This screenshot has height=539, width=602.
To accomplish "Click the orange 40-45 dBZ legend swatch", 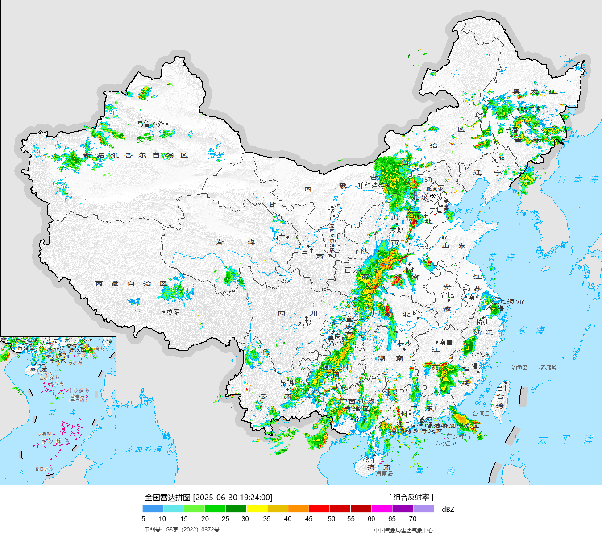I will pyautogui.click(x=298, y=509).
